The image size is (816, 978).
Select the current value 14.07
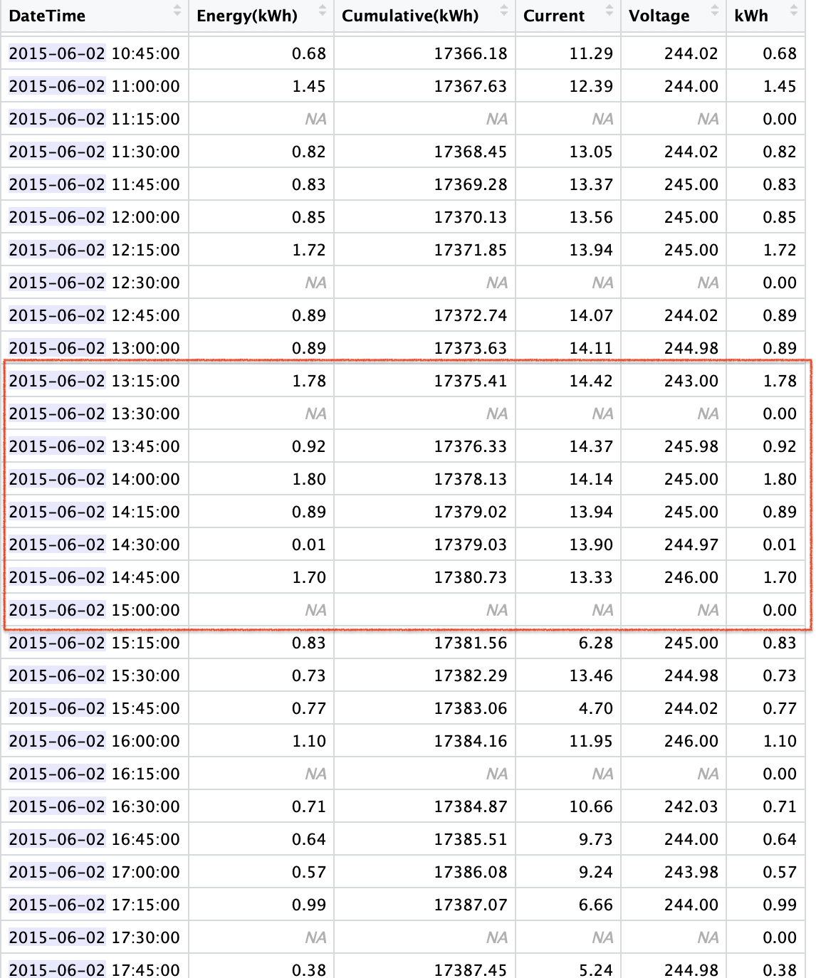pos(591,315)
